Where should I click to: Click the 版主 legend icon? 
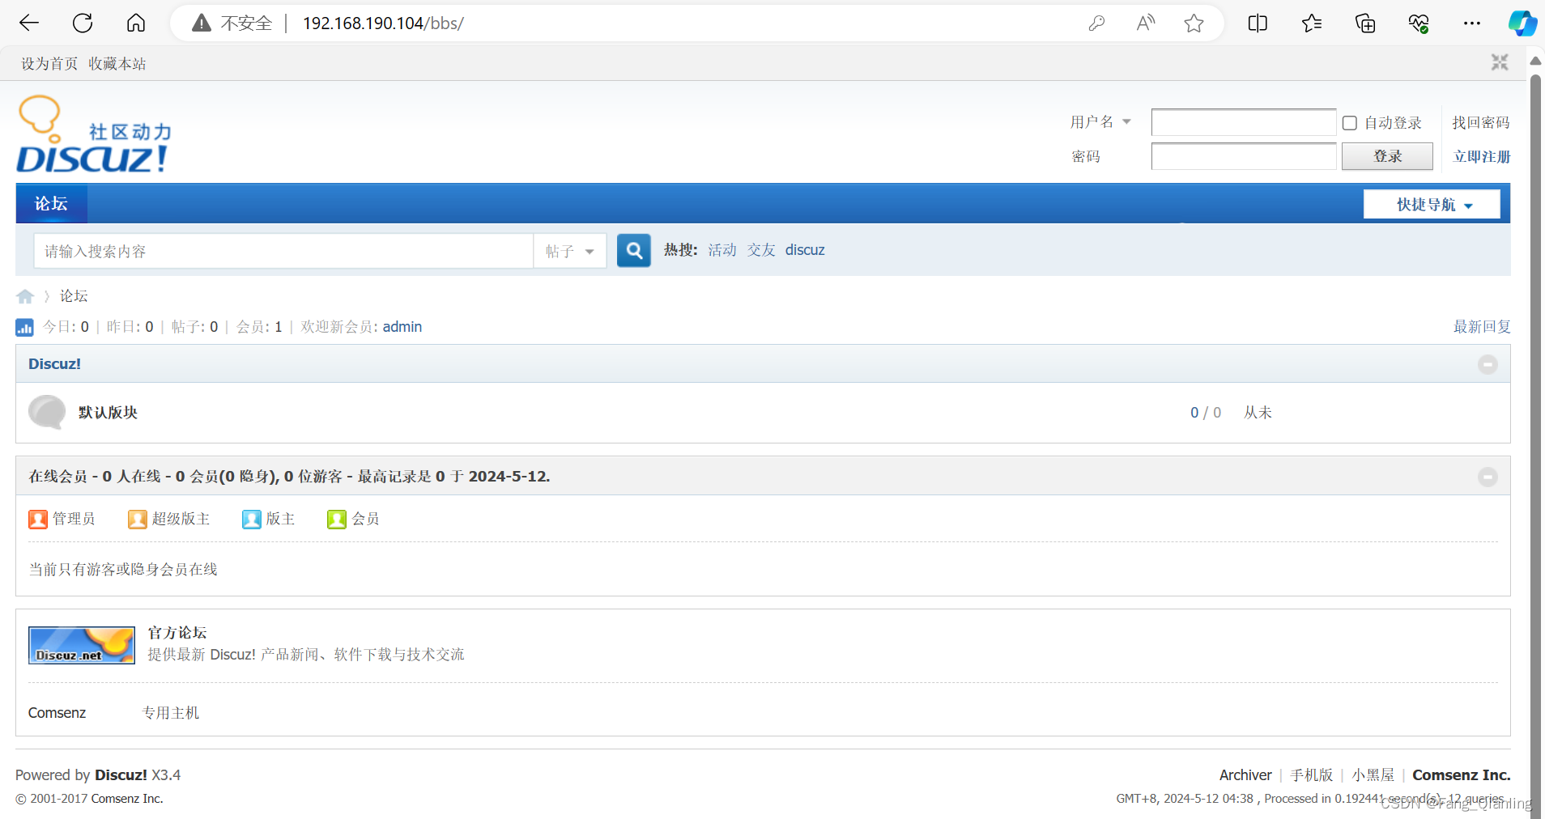tap(252, 519)
